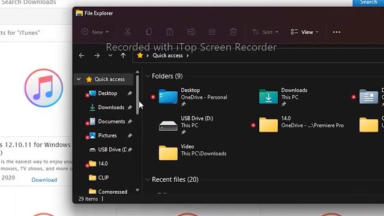Collapse the Folders (9) group
Screen dimensions: 384x216
click(148, 76)
